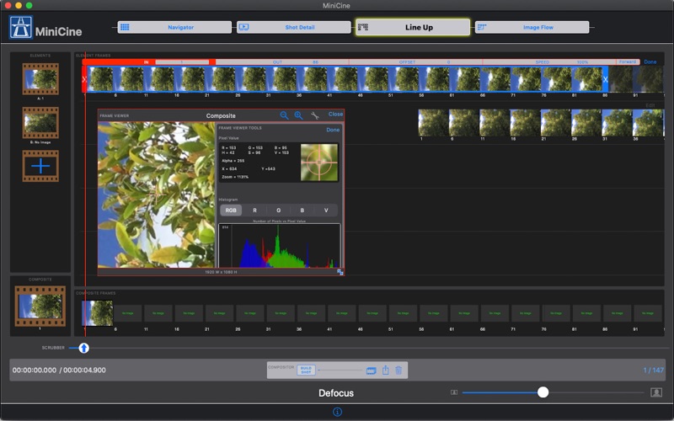Click the compositor filmstrip icon
Screen dimensions: 674x421
point(371,370)
